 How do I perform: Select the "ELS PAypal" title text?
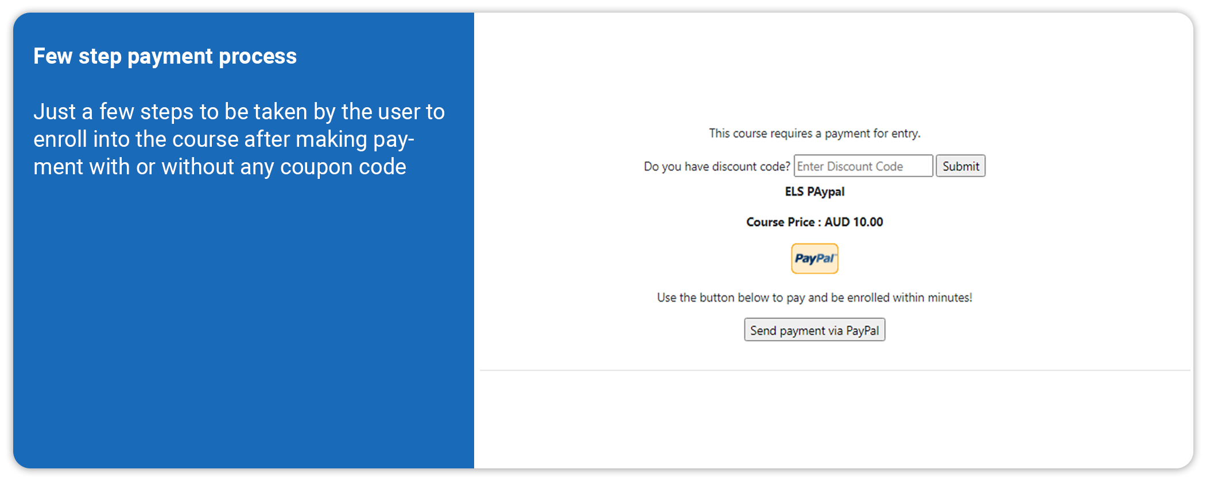pos(814,191)
